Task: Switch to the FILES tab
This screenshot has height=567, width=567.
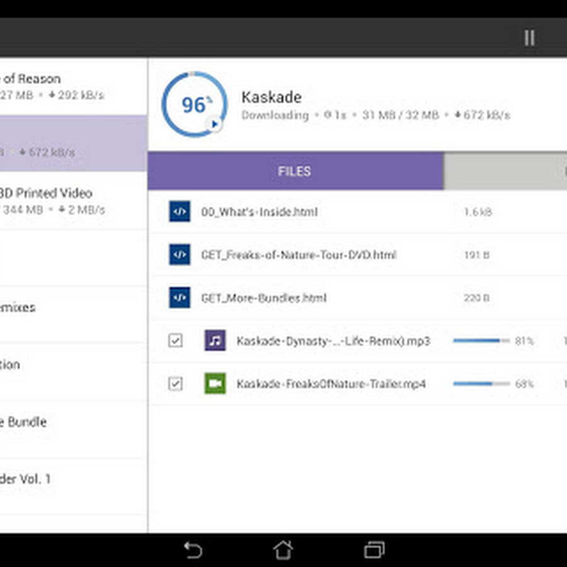Action: 296,171
